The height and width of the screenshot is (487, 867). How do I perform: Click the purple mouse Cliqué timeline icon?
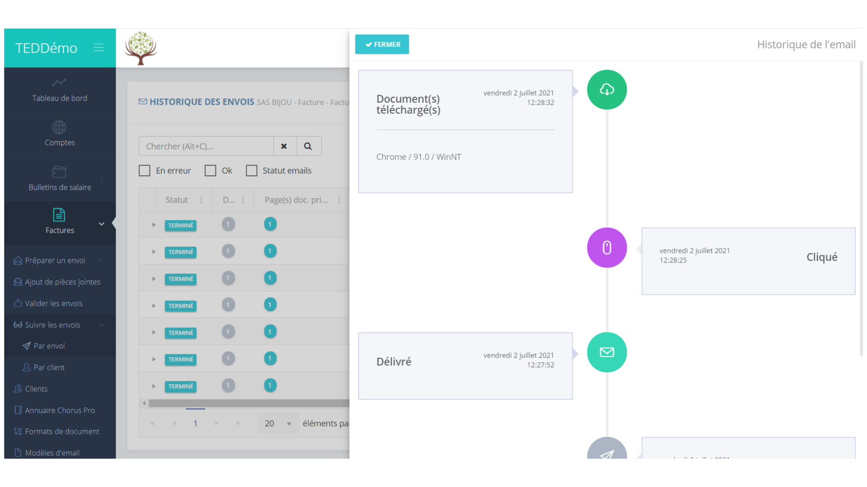[x=607, y=248]
